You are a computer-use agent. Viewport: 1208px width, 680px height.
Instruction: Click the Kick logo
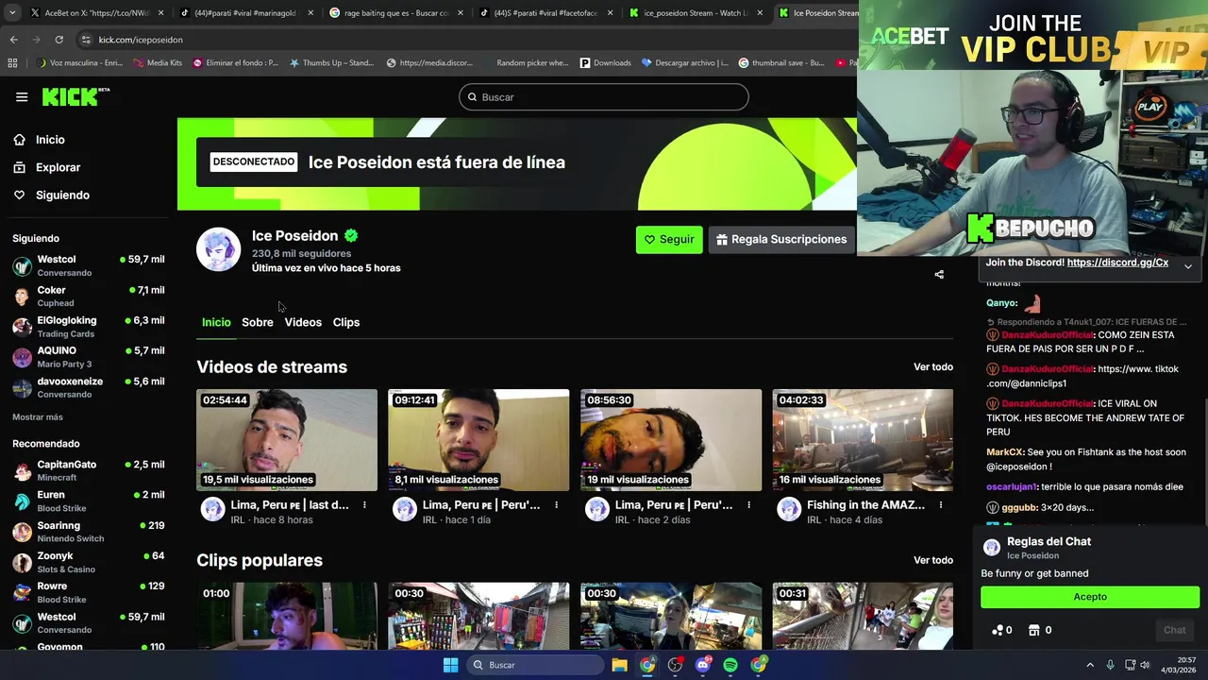[75, 96]
